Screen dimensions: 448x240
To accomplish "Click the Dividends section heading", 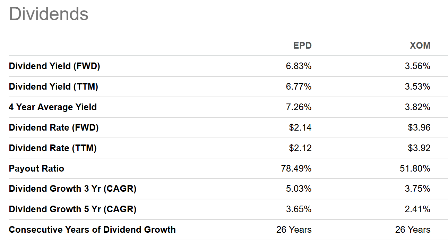I will [49, 14].
